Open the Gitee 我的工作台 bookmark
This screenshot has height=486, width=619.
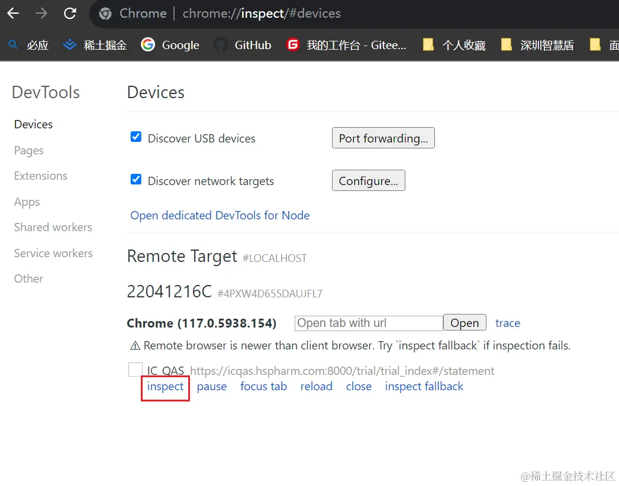click(x=347, y=45)
